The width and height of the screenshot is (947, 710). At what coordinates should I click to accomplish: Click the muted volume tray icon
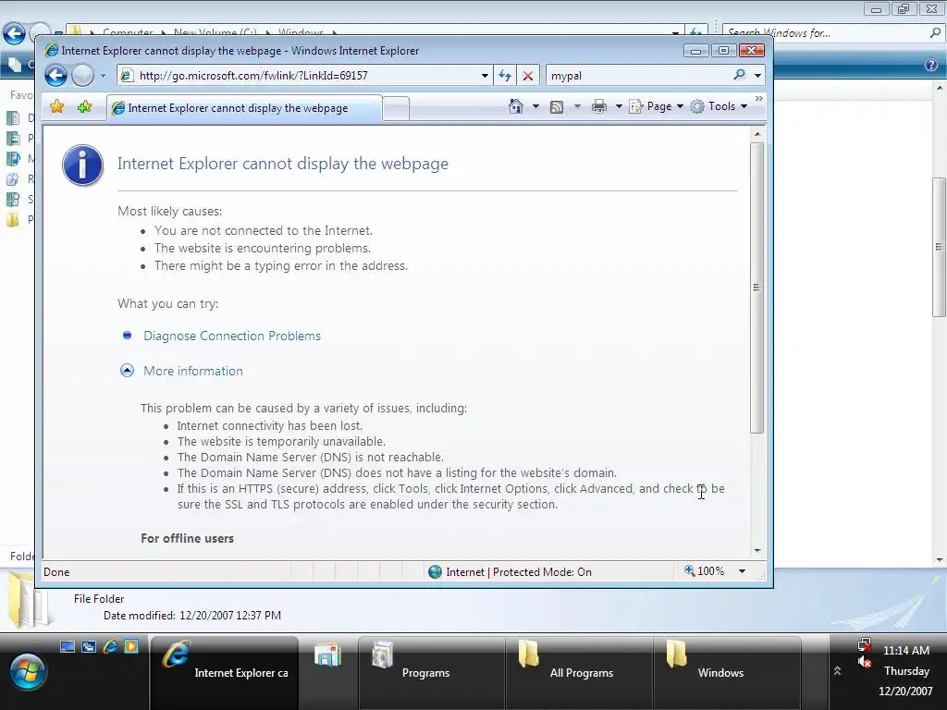865,662
